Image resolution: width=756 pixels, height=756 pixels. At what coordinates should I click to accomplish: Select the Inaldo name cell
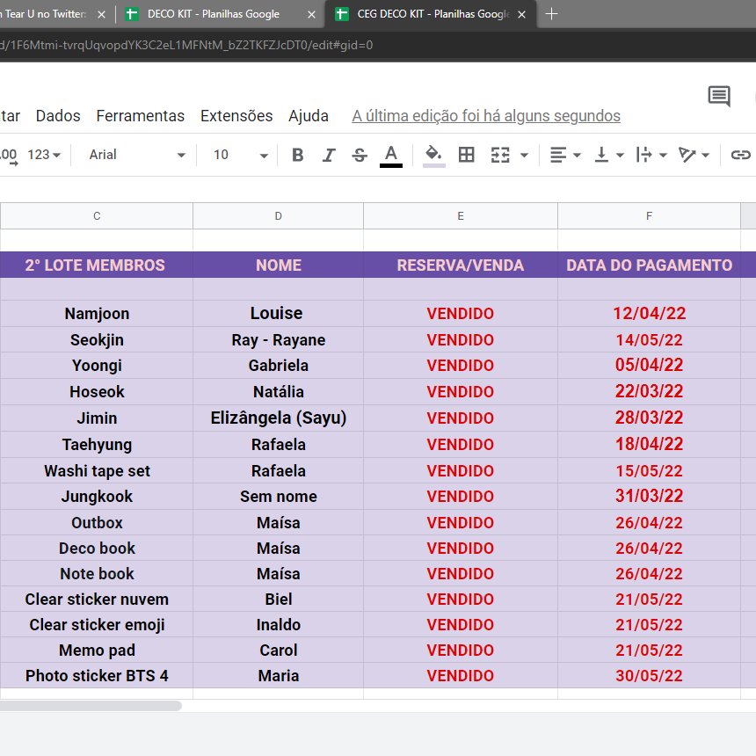pos(278,625)
